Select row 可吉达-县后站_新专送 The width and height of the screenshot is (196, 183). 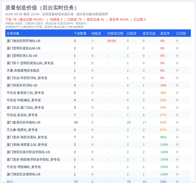click(x=98, y=115)
